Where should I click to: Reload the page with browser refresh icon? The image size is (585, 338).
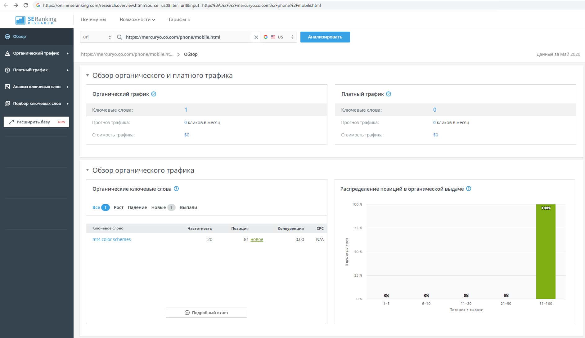click(26, 5)
